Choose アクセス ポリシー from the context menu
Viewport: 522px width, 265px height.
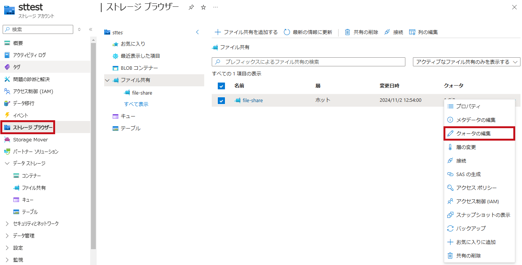coord(479,188)
